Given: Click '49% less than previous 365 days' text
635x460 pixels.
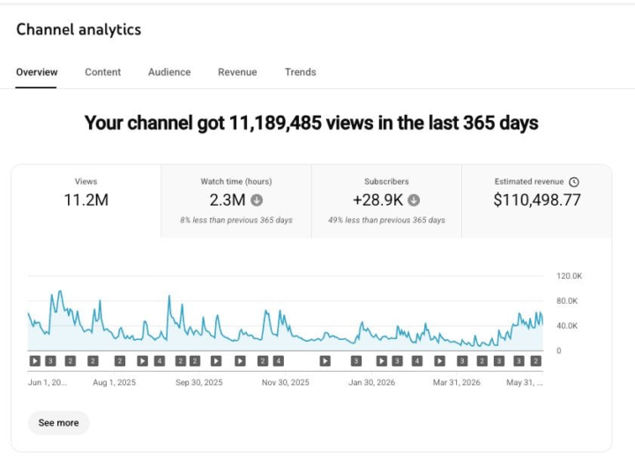Looking at the screenshot, I should pos(386,220).
